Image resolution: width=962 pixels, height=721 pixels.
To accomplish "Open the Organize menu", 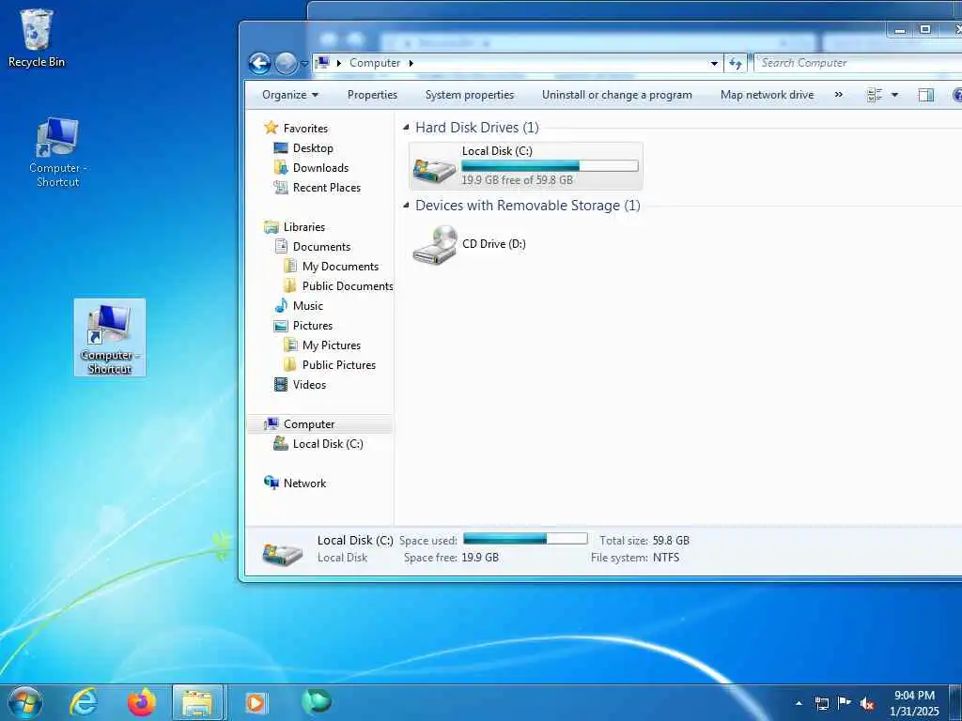I will (x=290, y=95).
